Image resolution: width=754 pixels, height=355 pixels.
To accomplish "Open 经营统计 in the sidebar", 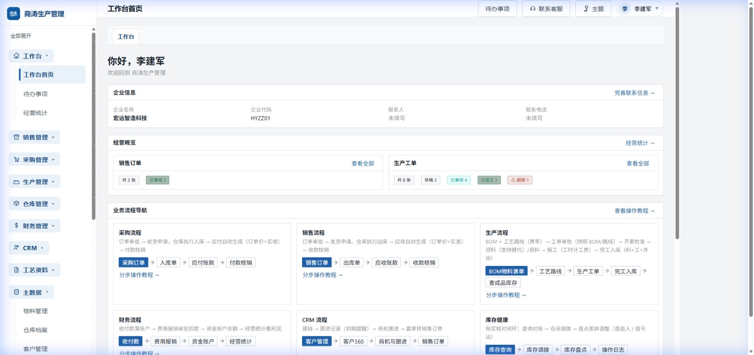I will pyautogui.click(x=35, y=113).
